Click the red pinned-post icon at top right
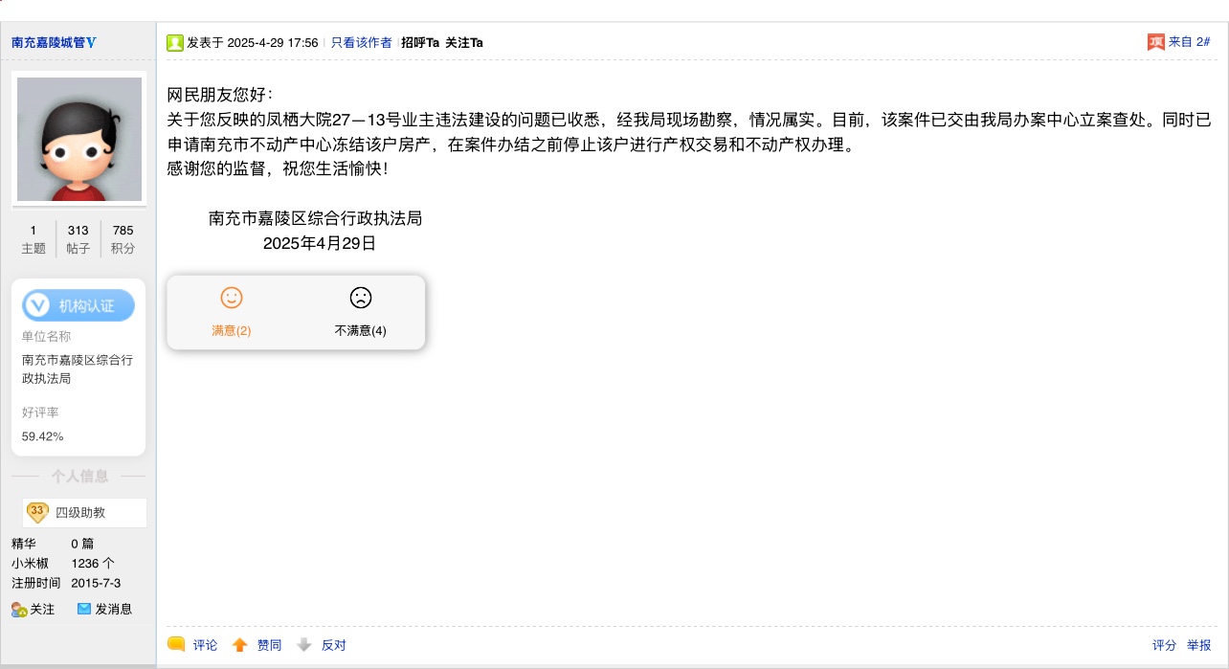This screenshot has height=669, width=1229. (x=1155, y=42)
